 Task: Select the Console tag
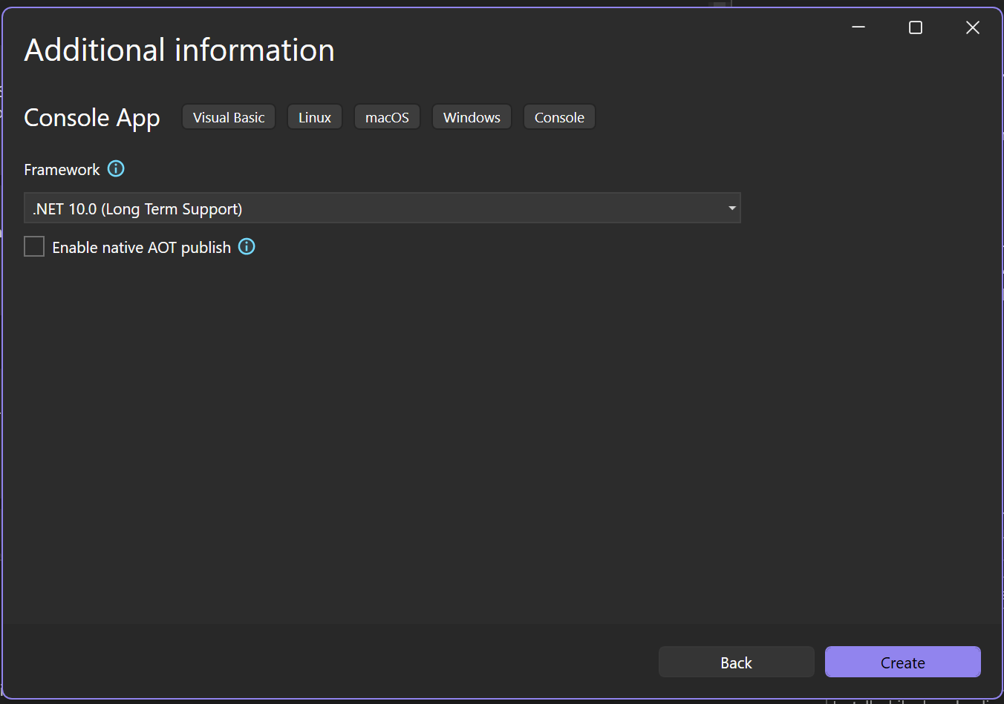[559, 116]
